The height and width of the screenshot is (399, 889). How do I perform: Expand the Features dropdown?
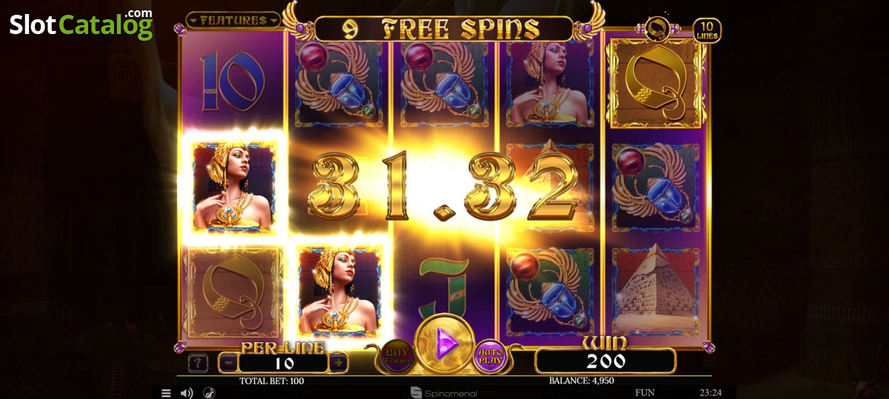tap(233, 21)
